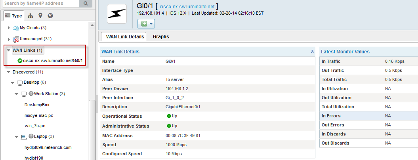Select the Type tab

14,16
